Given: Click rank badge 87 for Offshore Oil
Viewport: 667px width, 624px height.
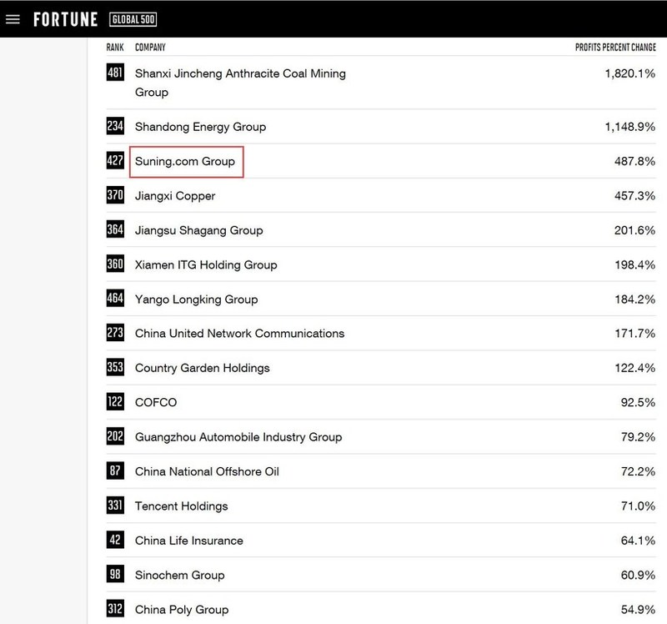Looking at the screenshot, I should coord(115,471).
